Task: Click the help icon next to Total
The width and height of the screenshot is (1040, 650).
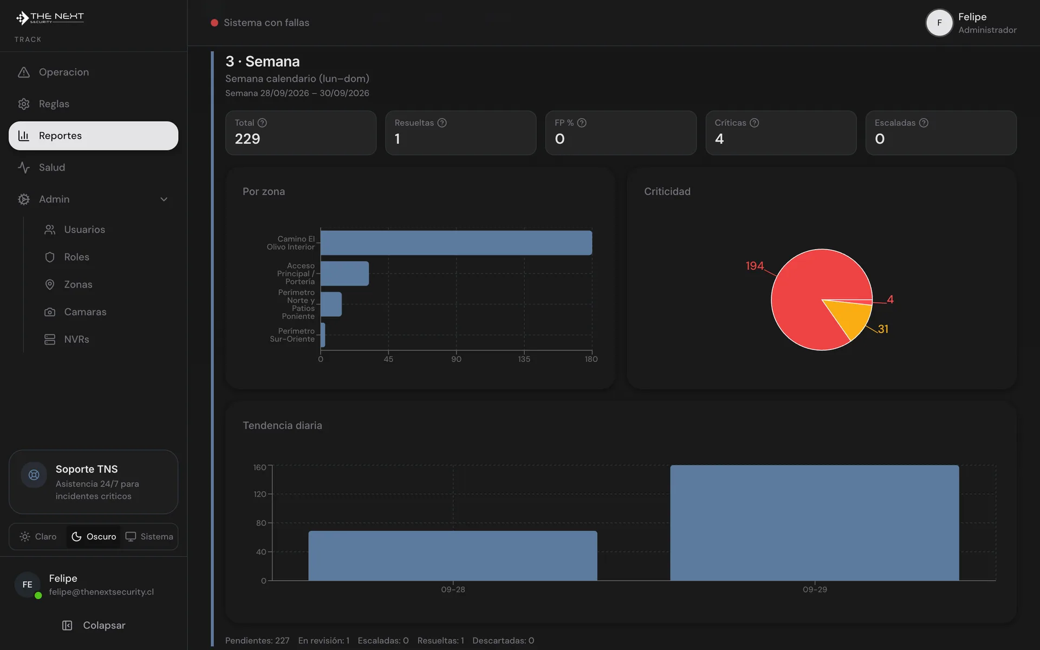Action: [262, 123]
